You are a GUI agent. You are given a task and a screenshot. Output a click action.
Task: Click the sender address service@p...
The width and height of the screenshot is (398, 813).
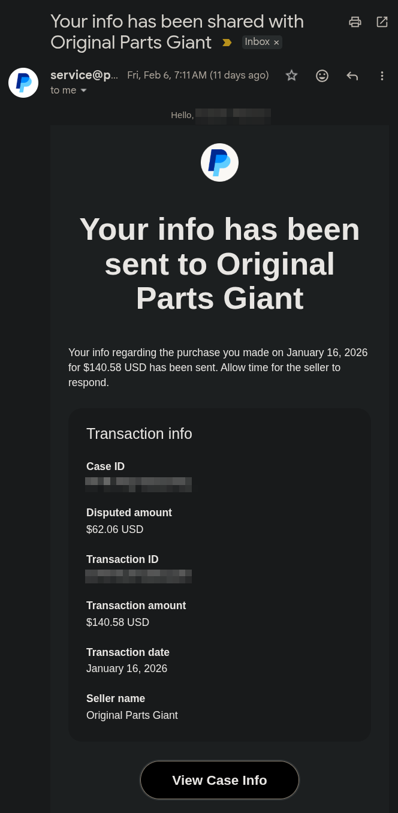click(x=85, y=75)
